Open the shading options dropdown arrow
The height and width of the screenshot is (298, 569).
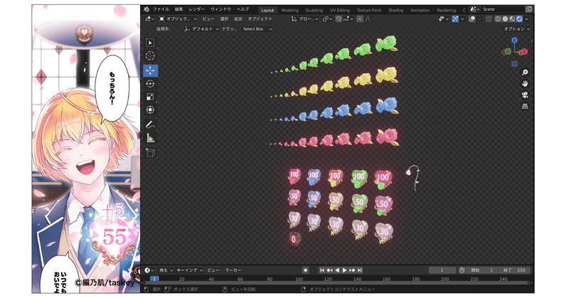click(x=526, y=19)
